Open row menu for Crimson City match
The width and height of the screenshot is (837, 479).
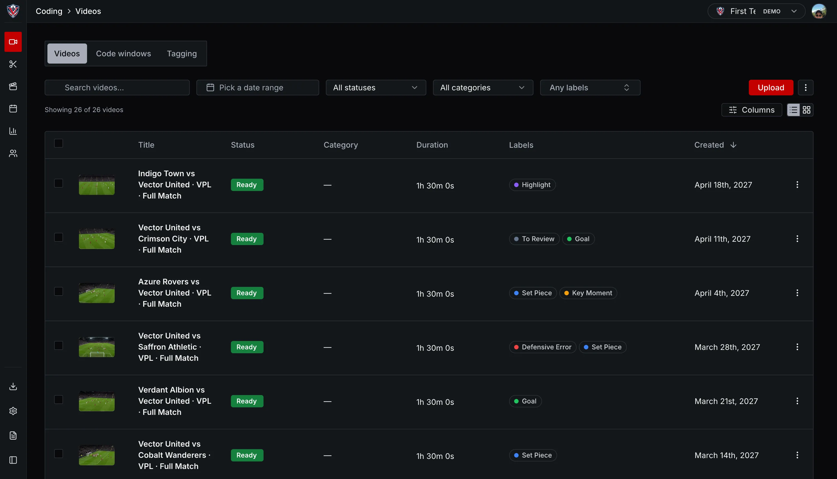(797, 238)
